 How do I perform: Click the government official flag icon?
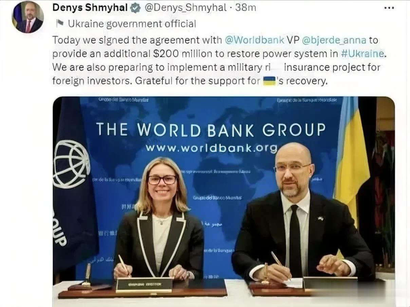(x=60, y=23)
